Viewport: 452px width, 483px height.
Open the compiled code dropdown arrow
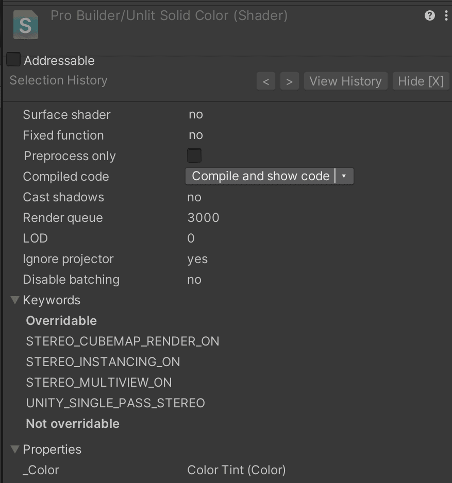[344, 176]
